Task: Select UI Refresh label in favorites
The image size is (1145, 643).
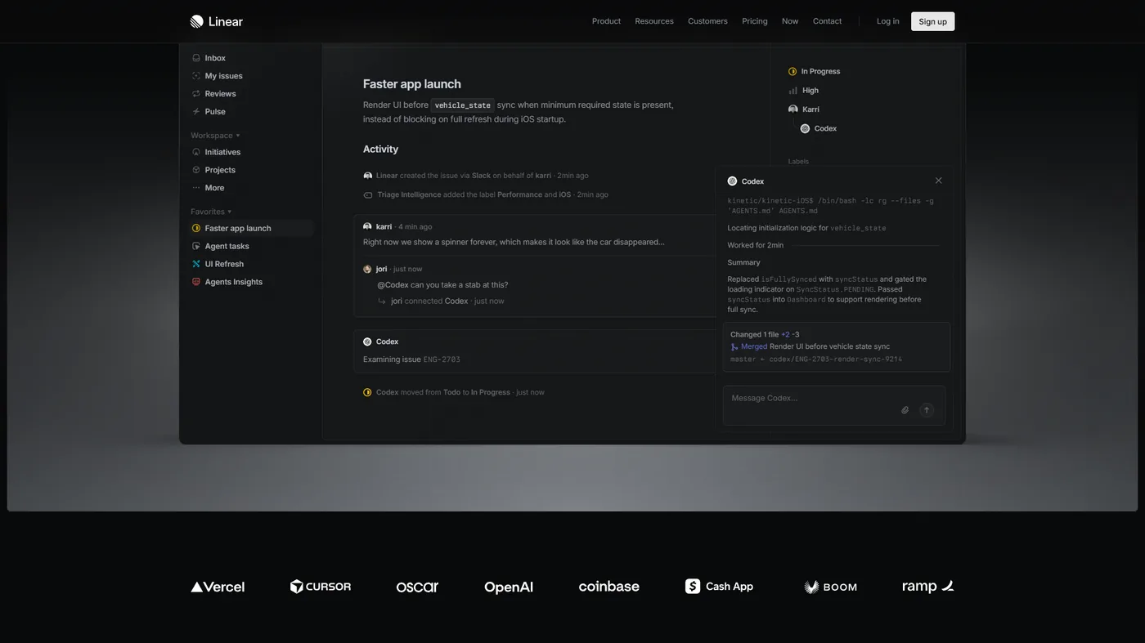Action: 224,264
